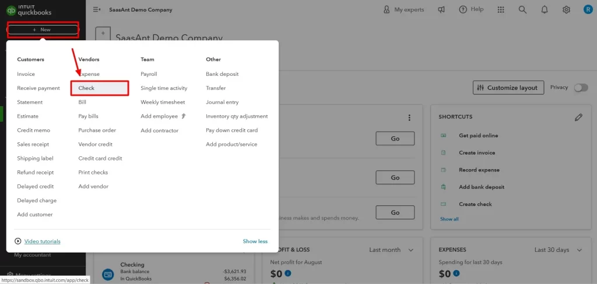The height and width of the screenshot is (284, 597).
Task: Click the Video tutorials play icon
Action: pyautogui.click(x=17, y=241)
